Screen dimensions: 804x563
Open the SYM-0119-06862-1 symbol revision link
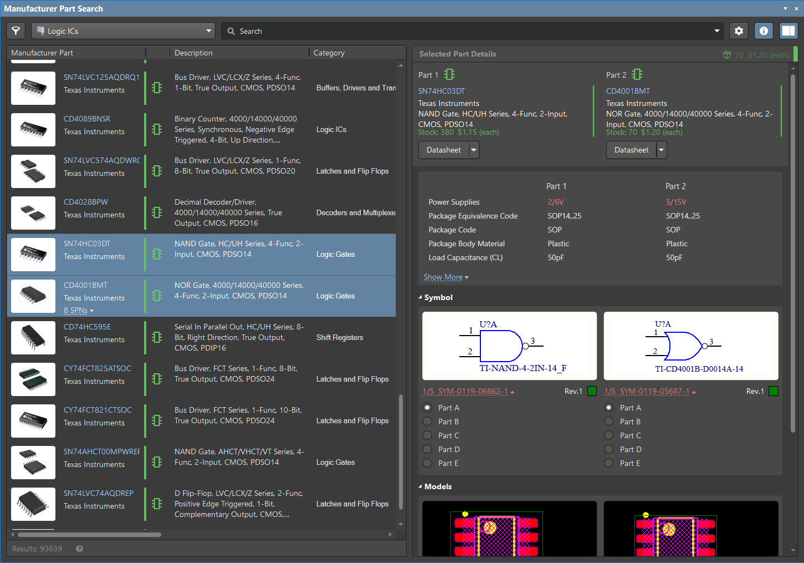tap(469, 392)
